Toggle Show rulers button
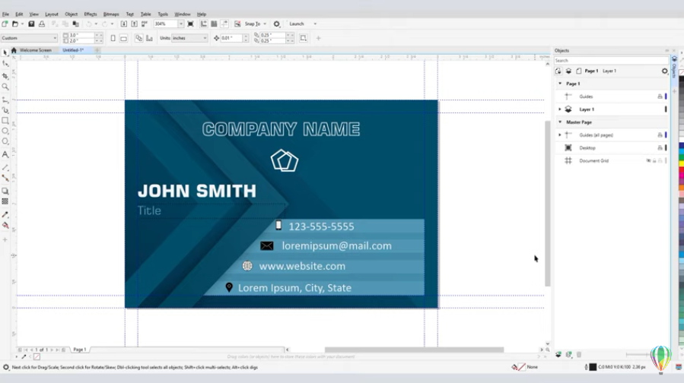684x383 pixels. click(x=204, y=24)
